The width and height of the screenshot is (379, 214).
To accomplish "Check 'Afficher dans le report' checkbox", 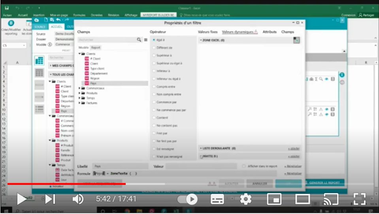I will point(244,166).
